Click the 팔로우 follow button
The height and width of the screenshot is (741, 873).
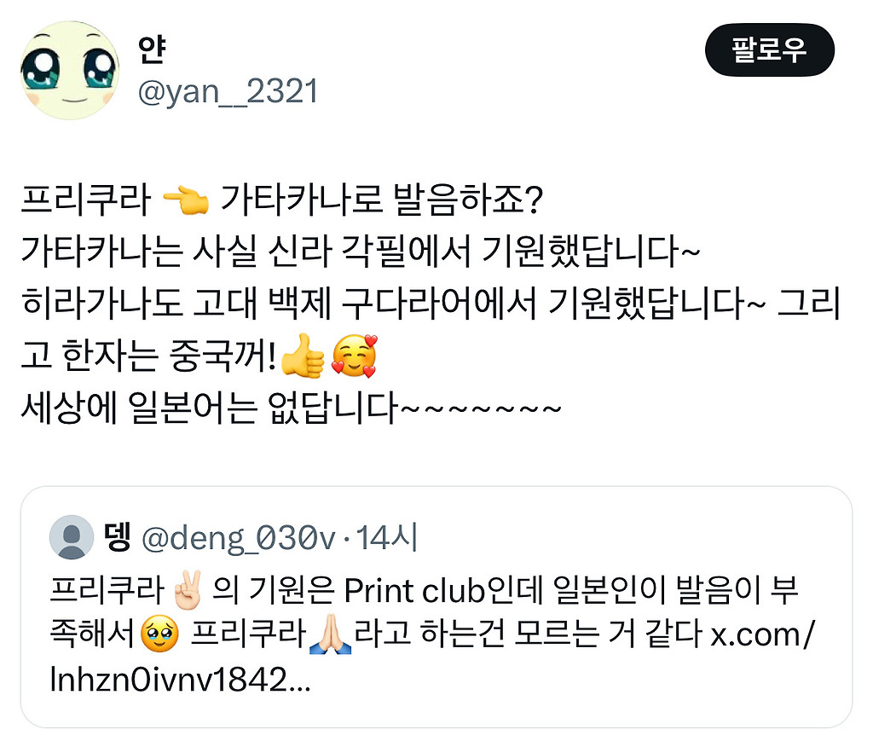coord(770,50)
